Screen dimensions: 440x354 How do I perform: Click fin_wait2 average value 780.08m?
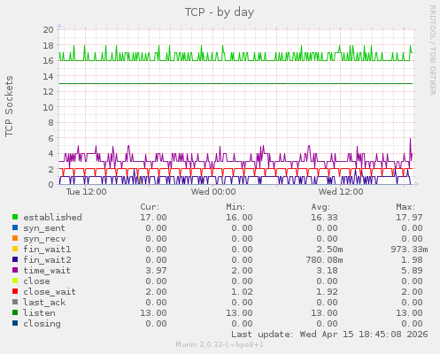point(324,260)
